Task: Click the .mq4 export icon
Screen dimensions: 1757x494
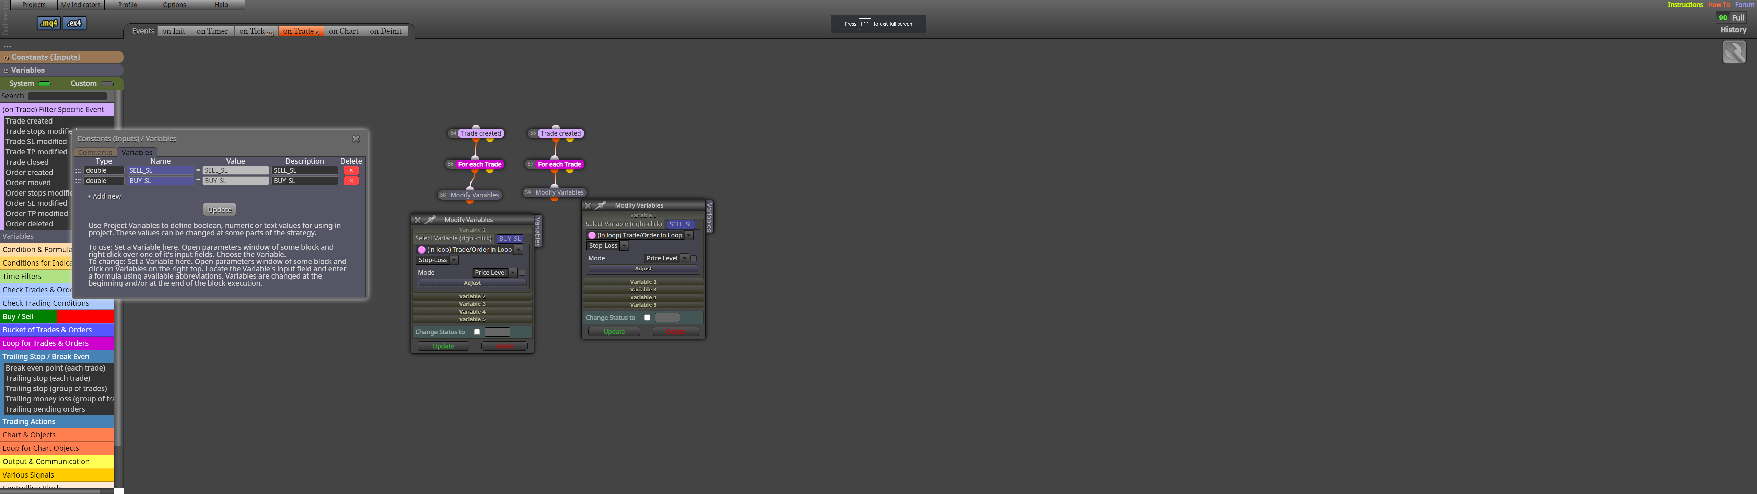Action: click(48, 23)
